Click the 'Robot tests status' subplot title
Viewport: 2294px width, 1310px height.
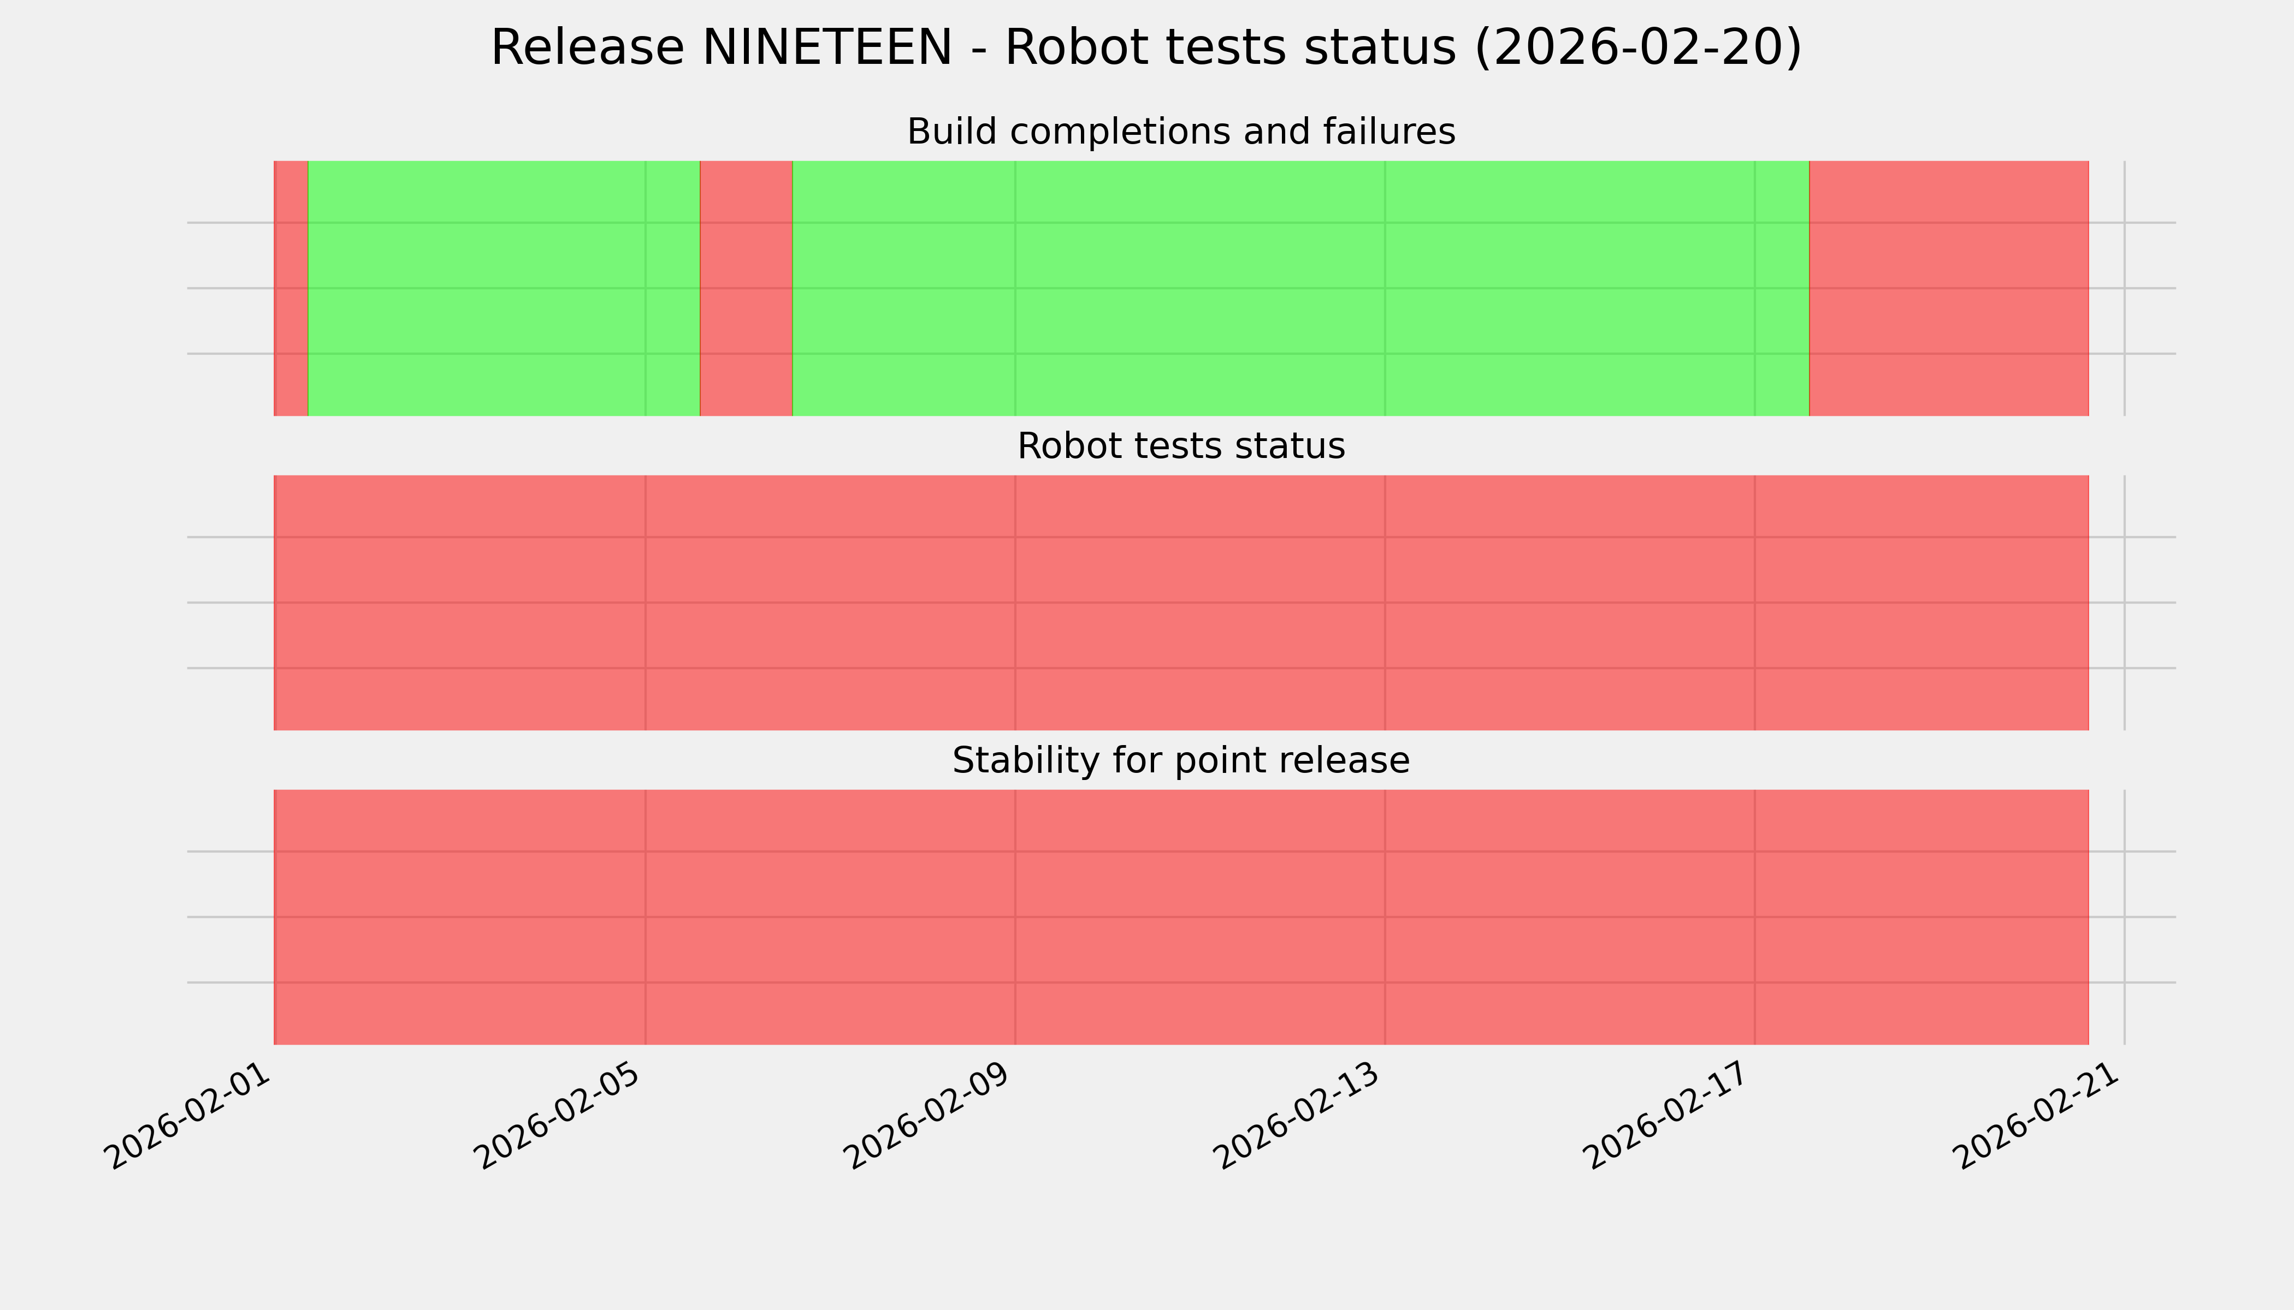1180,446
